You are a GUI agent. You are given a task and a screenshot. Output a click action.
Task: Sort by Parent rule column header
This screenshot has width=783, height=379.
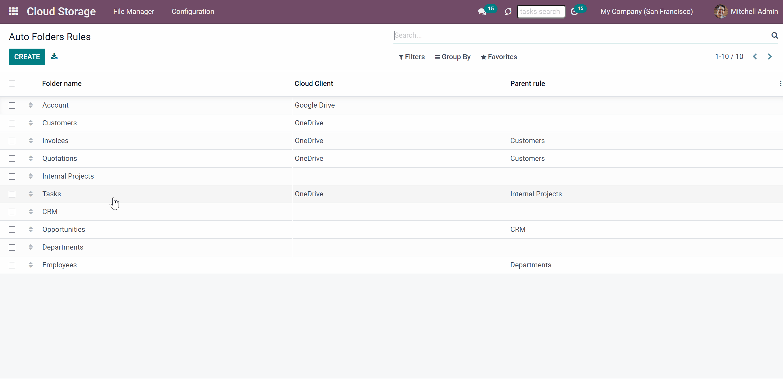tap(527, 84)
